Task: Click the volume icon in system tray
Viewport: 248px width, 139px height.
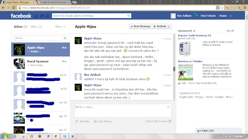Action: coord(226,136)
